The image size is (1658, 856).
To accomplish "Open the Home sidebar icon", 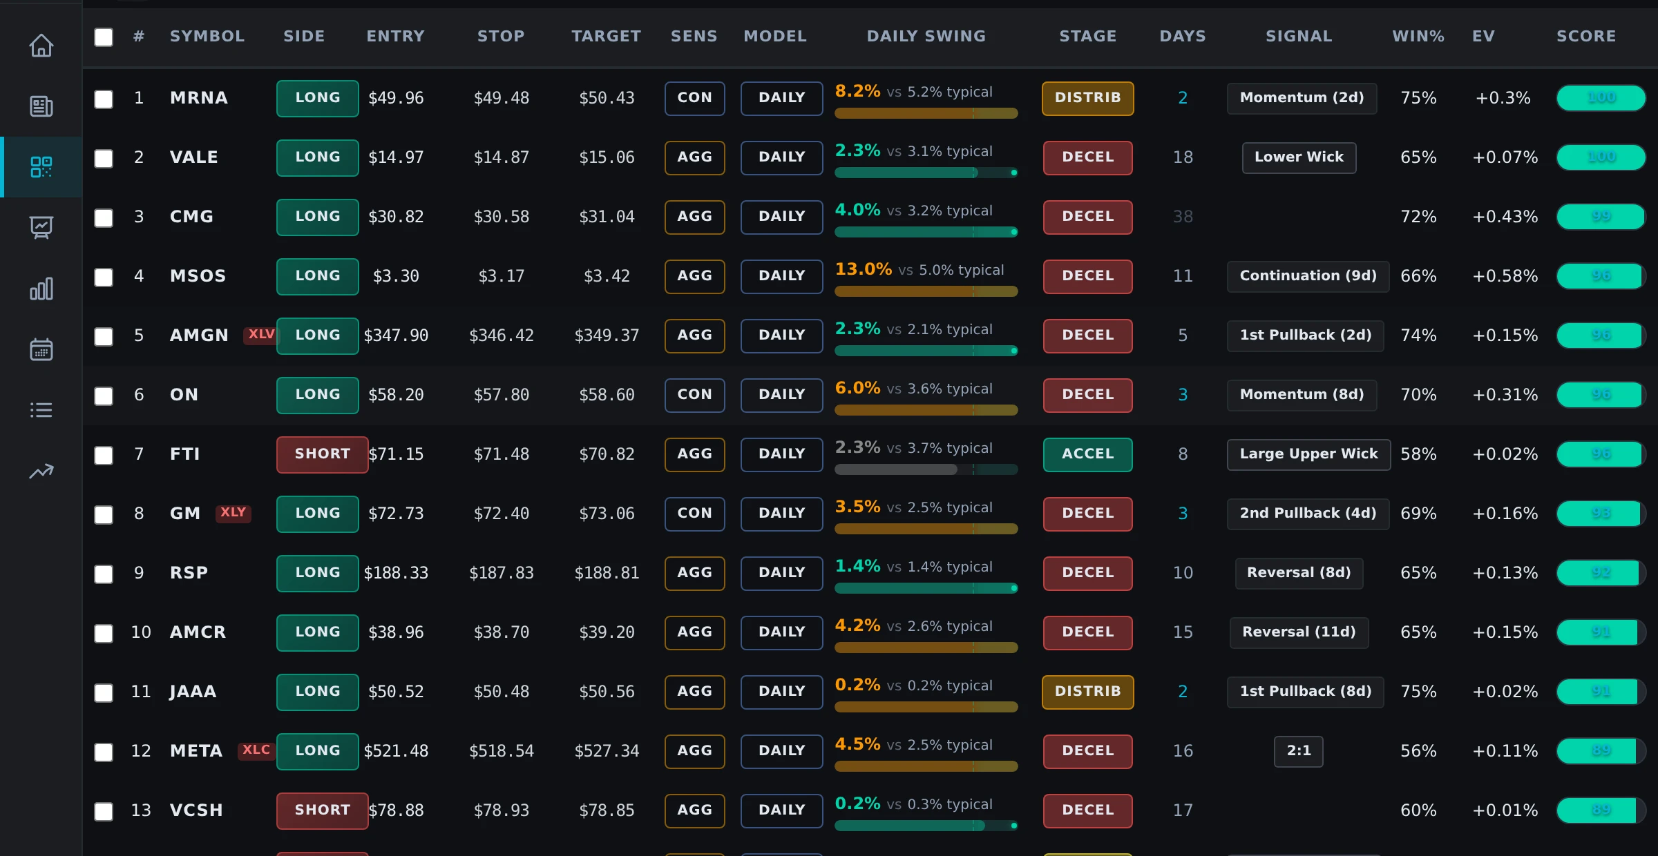I will [x=41, y=46].
